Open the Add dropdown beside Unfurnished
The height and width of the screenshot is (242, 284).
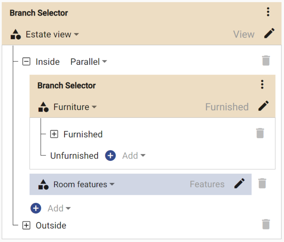134,156
